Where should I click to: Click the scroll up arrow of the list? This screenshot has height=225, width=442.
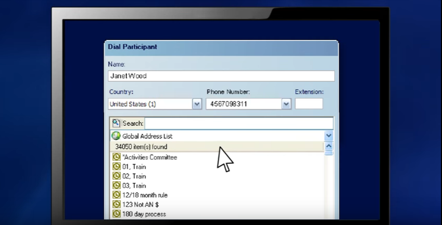pyautogui.click(x=329, y=146)
